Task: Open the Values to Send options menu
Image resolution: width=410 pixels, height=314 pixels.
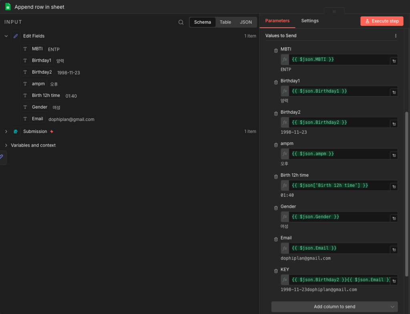Action: click(x=396, y=36)
